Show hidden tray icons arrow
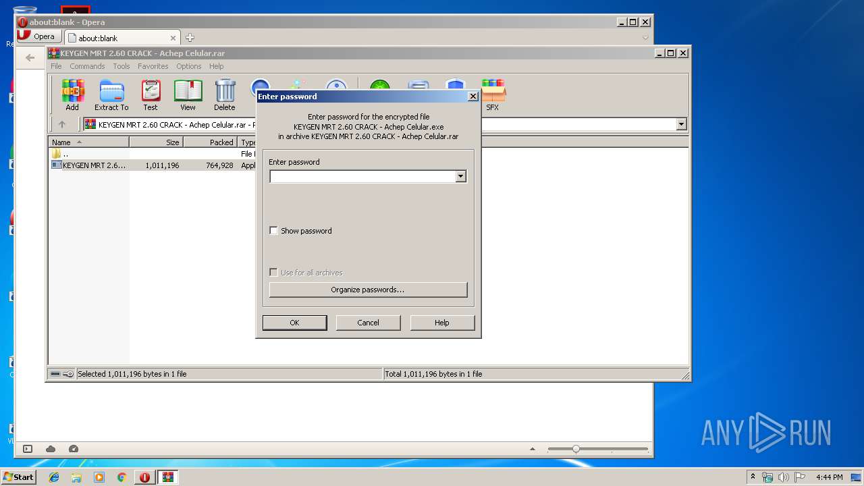The height and width of the screenshot is (486, 864). (x=753, y=477)
